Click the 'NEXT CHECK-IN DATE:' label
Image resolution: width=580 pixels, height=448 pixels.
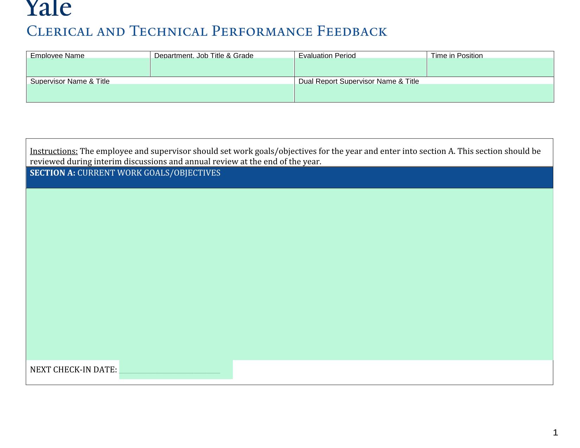[x=74, y=370]
